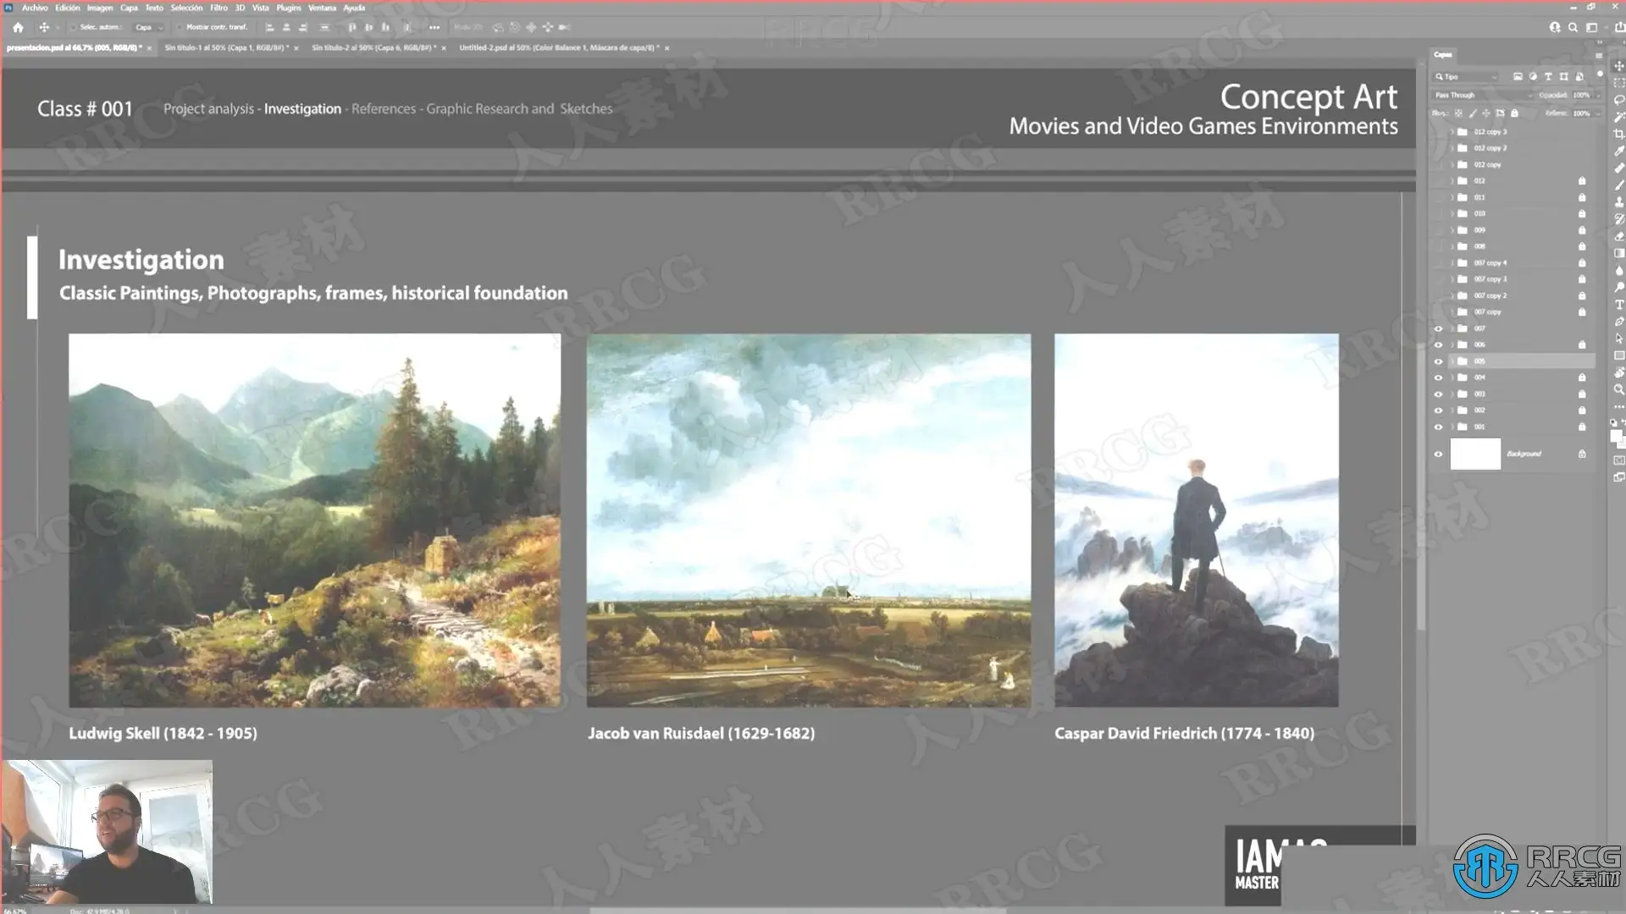The image size is (1626, 914).
Task: Select the Move tool in the tools panel
Action: (1619, 66)
